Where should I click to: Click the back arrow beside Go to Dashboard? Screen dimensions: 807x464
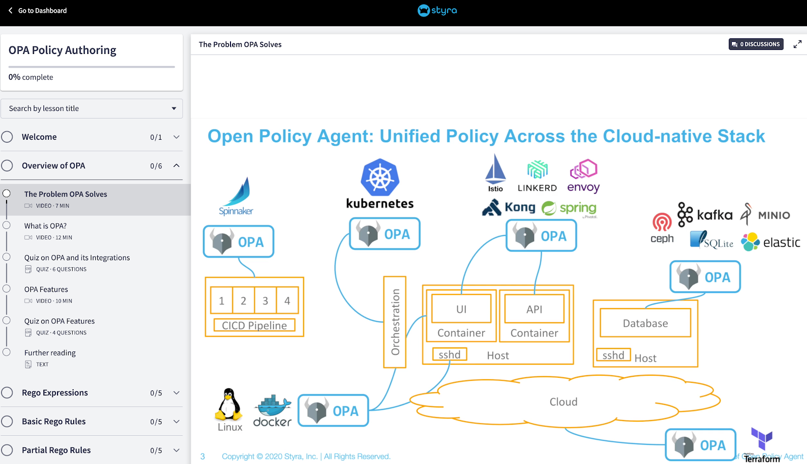coord(10,10)
